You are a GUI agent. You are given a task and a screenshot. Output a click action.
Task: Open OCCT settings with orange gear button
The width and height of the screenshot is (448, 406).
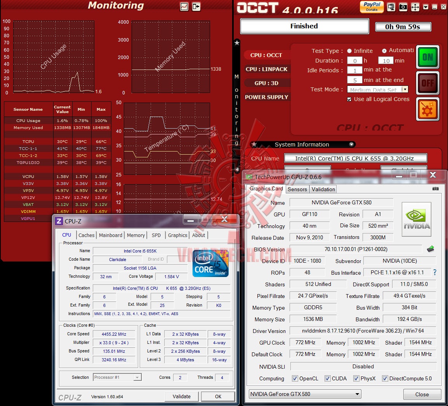coord(428,109)
